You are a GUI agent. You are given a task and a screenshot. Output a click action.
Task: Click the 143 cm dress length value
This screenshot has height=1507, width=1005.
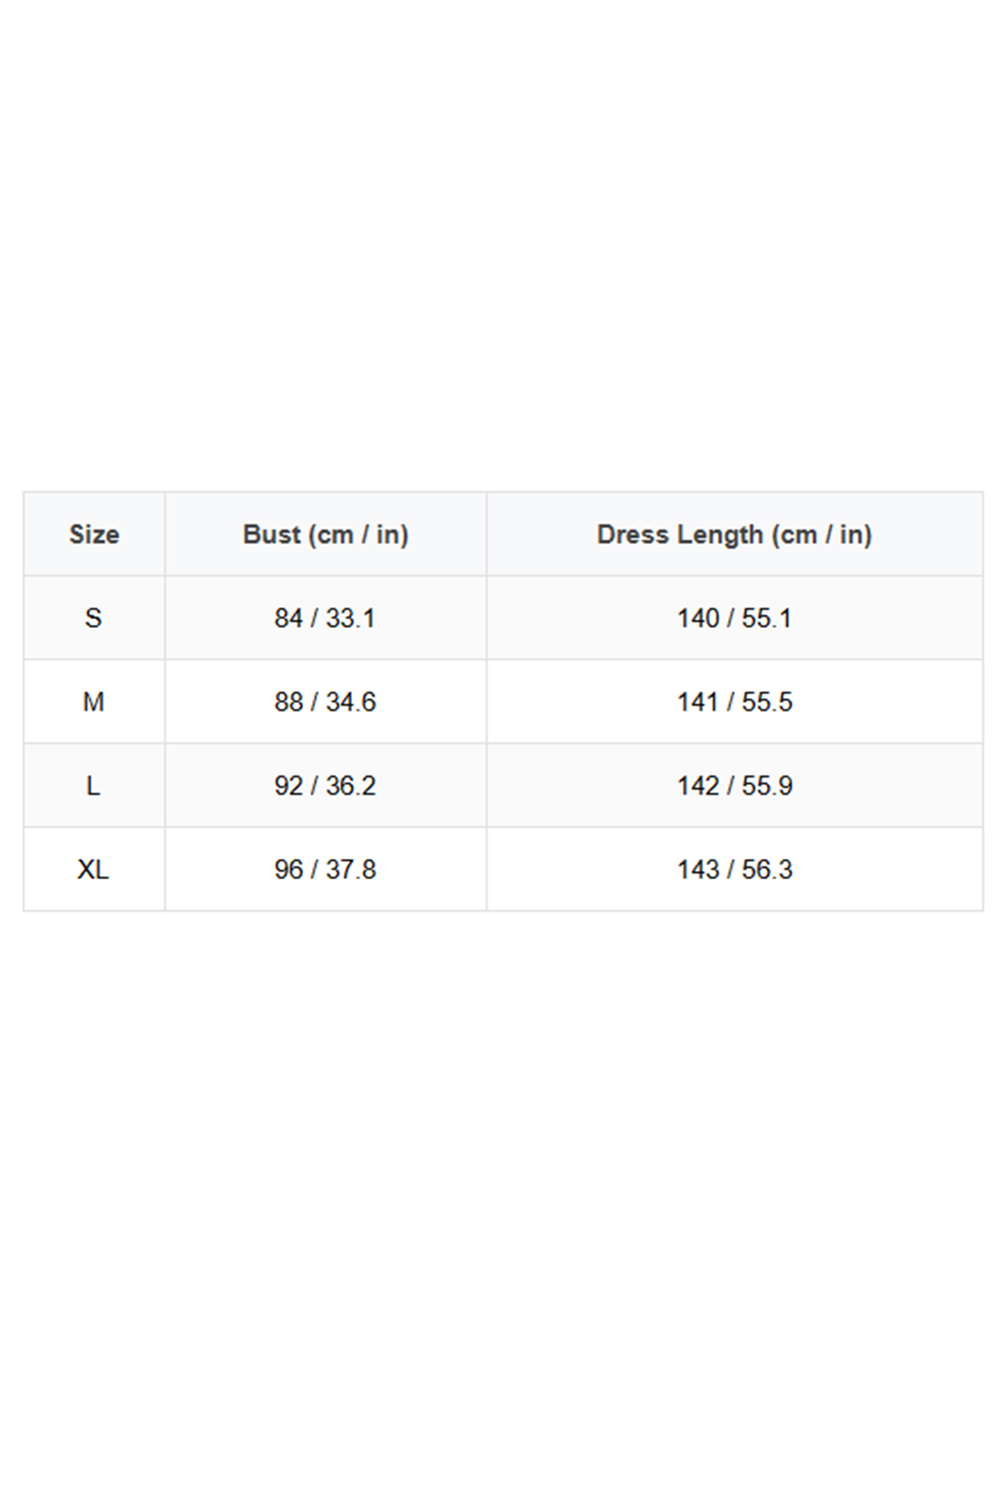click(698, 870)
